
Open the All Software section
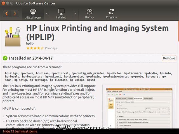(33, 14)
